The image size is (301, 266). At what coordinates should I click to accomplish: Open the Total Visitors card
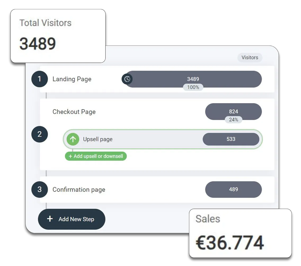(58, 36)
